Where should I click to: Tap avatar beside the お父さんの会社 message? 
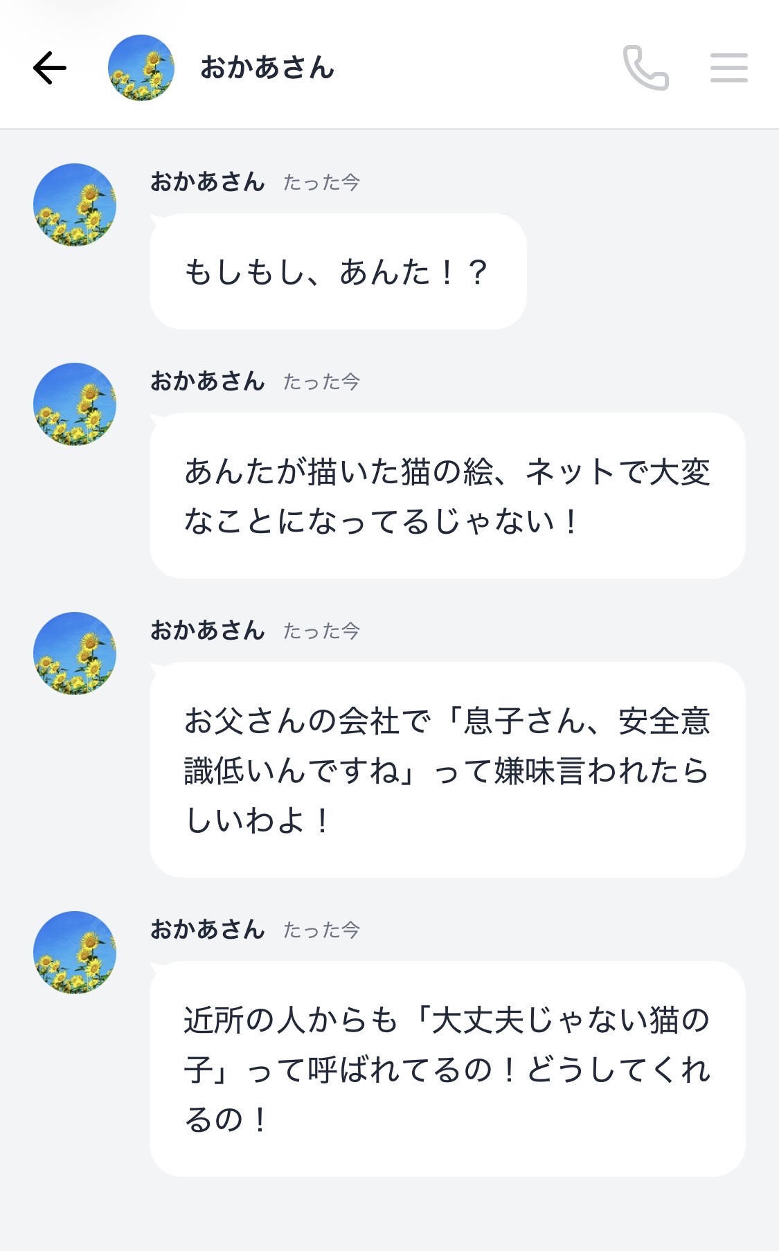coord(75,654)
